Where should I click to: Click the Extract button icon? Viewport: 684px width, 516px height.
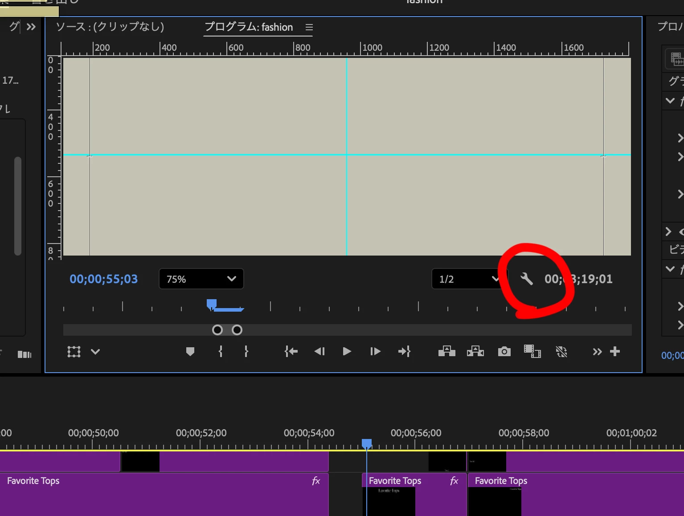pyautogui.click(x=475, y=352)
